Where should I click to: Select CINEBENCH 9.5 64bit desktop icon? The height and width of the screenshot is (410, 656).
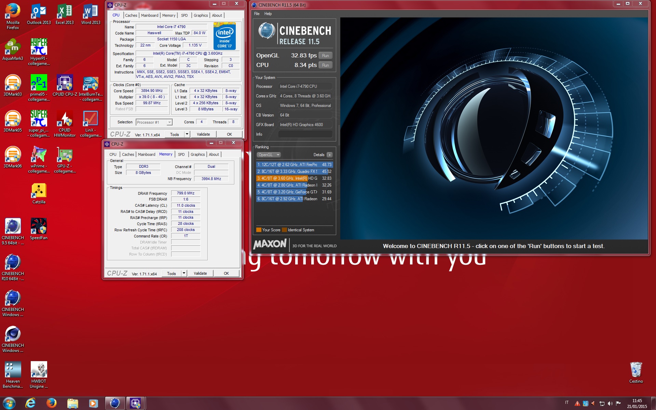pyautogui.click(x=13, y=232)
